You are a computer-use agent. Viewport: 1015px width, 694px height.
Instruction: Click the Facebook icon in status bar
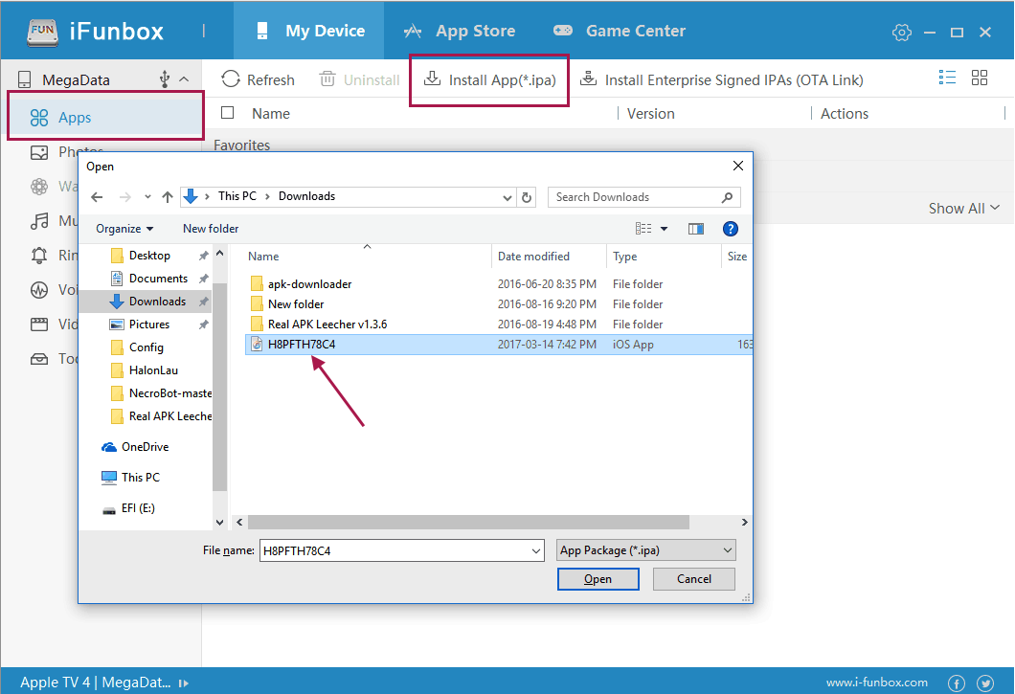(x=956, y=683)
